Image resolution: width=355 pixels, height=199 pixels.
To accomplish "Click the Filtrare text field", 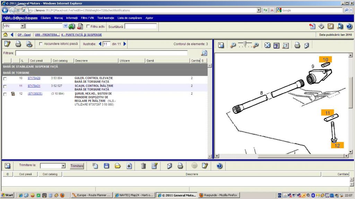I will point(102,53).
